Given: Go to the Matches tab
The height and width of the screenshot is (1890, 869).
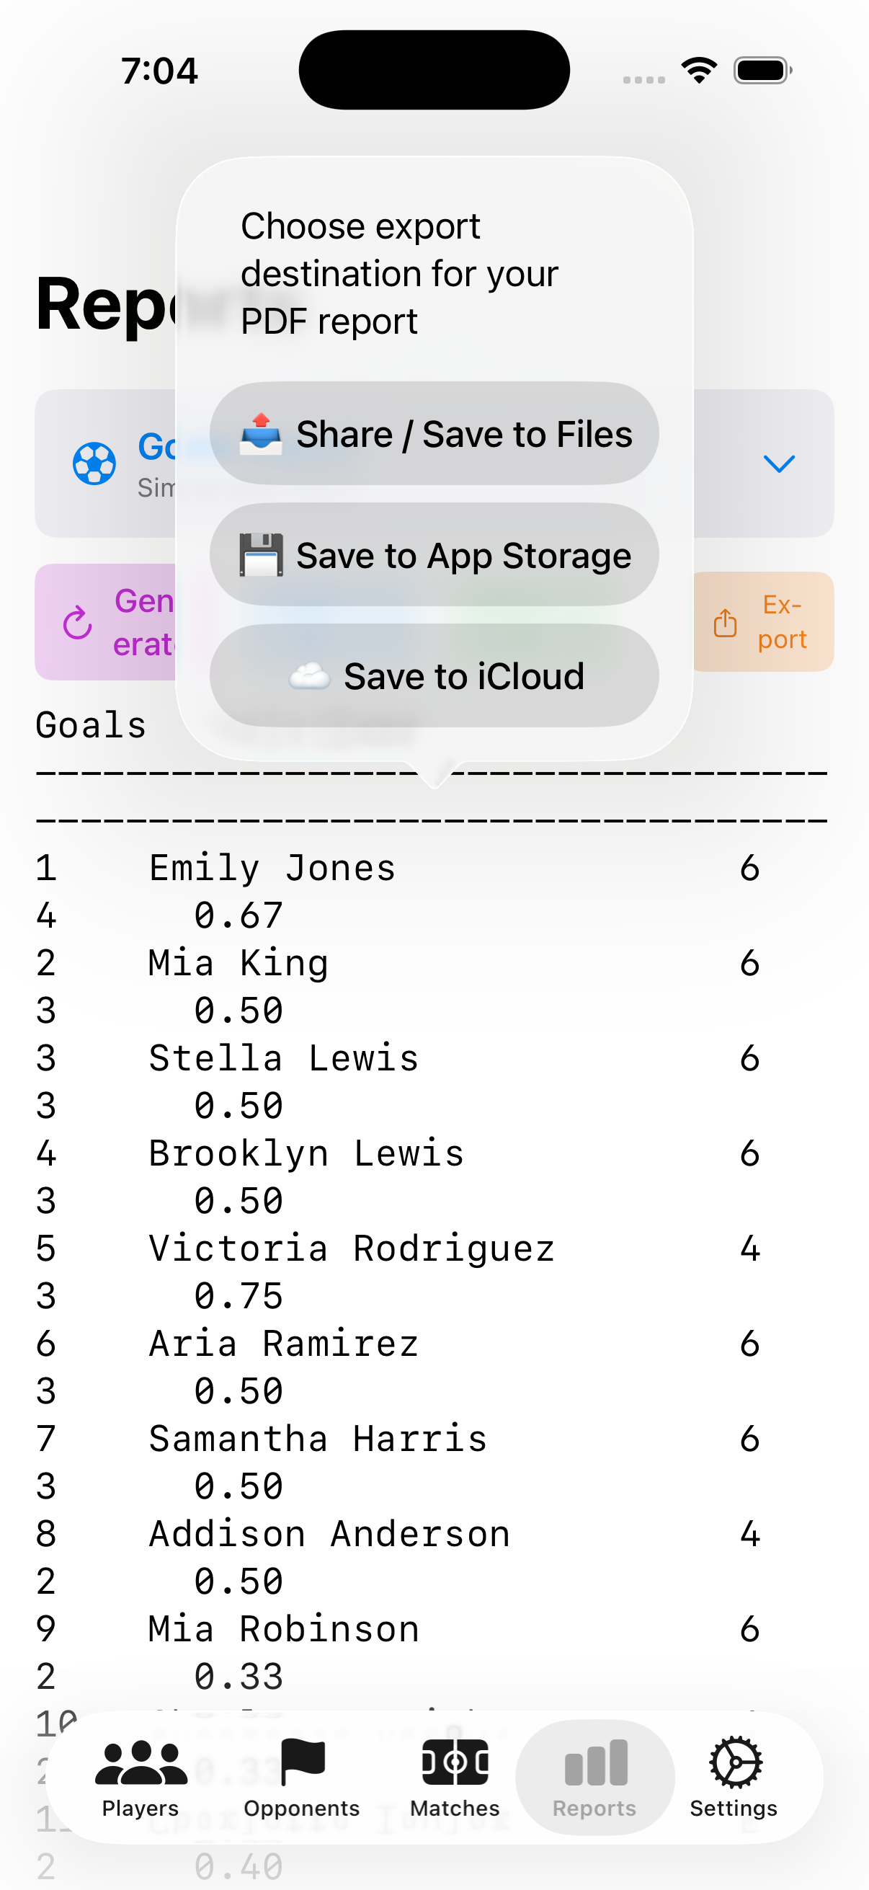Looking at the screenshot, I should tap(455, 1777).
